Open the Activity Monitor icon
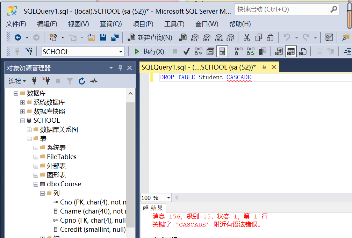Screen dimensions: 352x238 coord(94,81)
